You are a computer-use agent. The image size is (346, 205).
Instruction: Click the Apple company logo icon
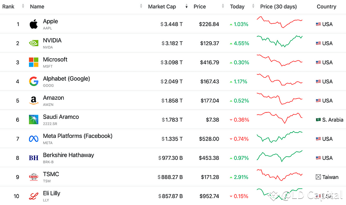pos(33,24)
